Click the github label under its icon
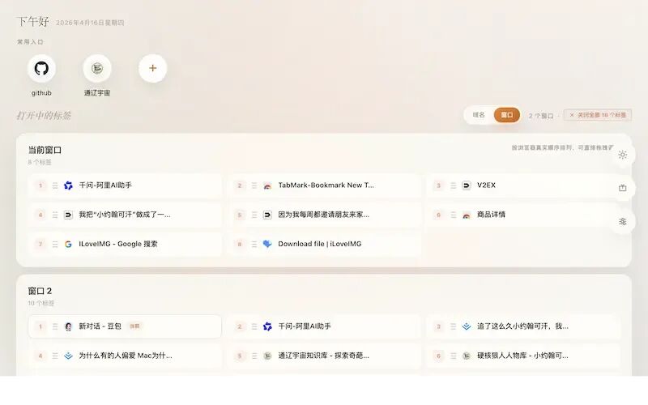The image size is (648, 405). click(x=41, y=93)
